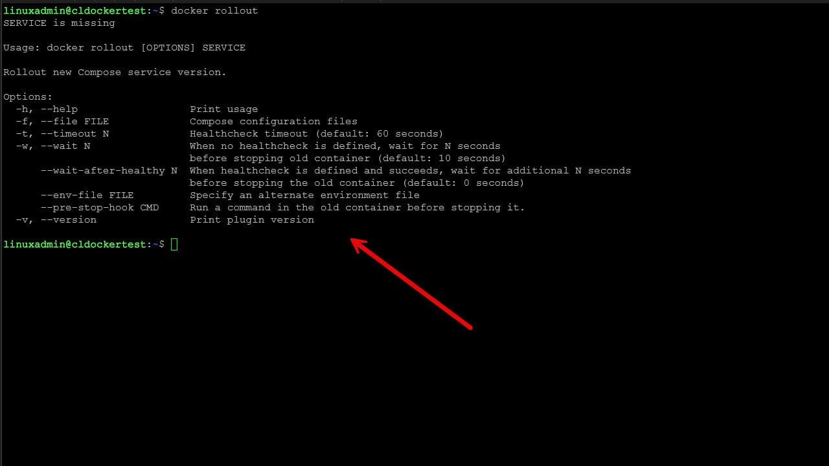Viewport: 829px width, 466px height.
Task: Click the '--pre-stop-hook CMD' option
Action: tap(99, 207)
